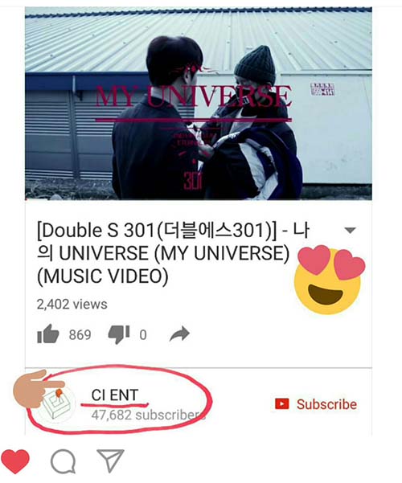Image resolution: width=402 pixels, height=483 pixels.
Task: Click the 2,402 views text
Action: point(72,305)
